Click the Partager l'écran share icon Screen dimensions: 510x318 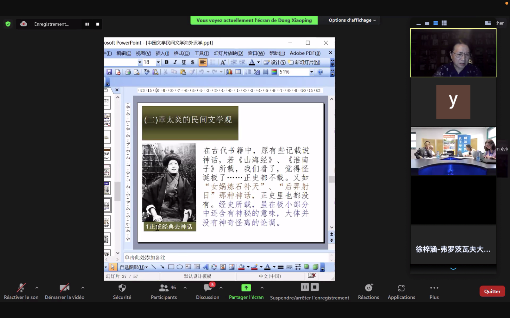[246, 288]
